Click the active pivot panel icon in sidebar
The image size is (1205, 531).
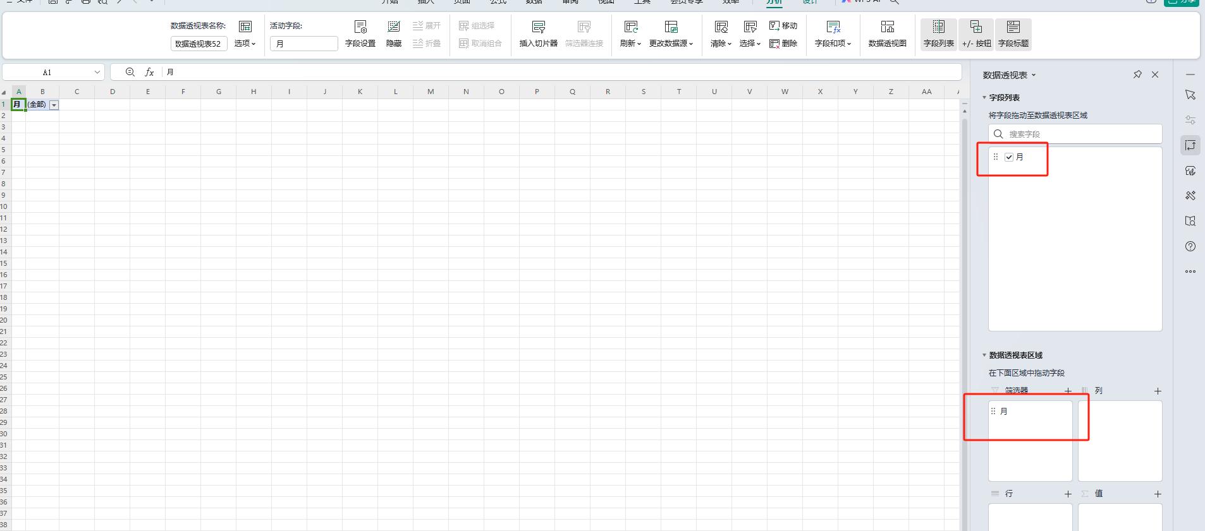tap(1190, 145)
